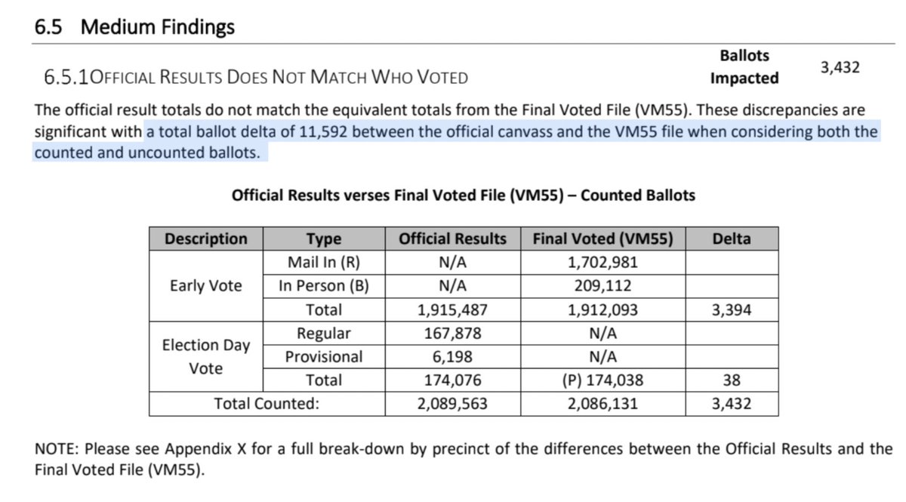The image size is (906, 502).
Task: Select the "Final Voted (VM55)" column header
Action: 602,239
